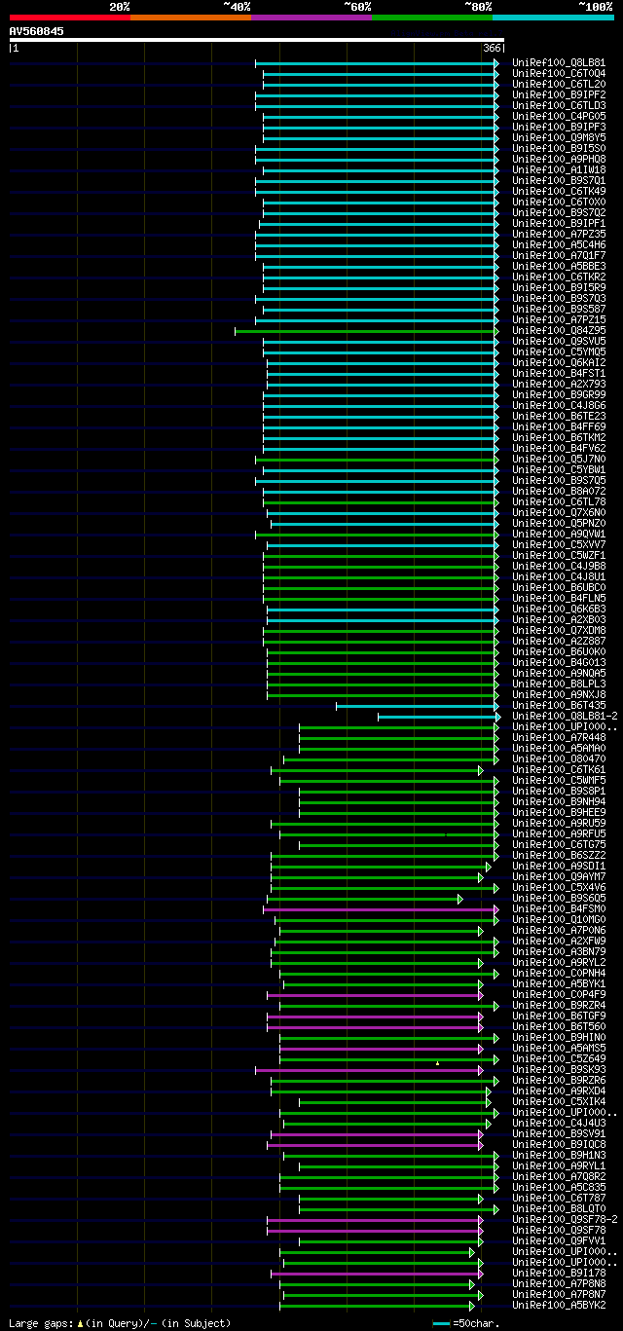Select the UniRef100_Q9SF78-2 hit name
623x1331 pixels.
pyautogui.click(x=565, y=1220)
